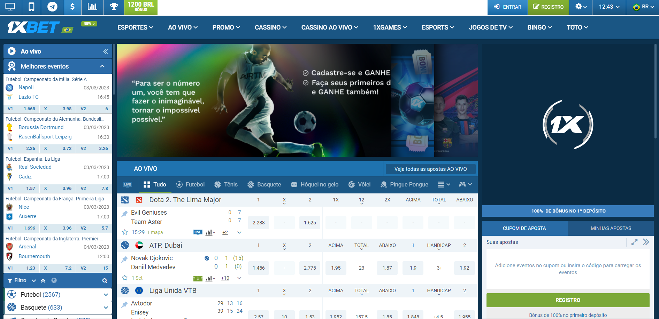Select the Basquete sports tab
The image size is (659, 319).
pyautogui.click(x=264, y=185)
